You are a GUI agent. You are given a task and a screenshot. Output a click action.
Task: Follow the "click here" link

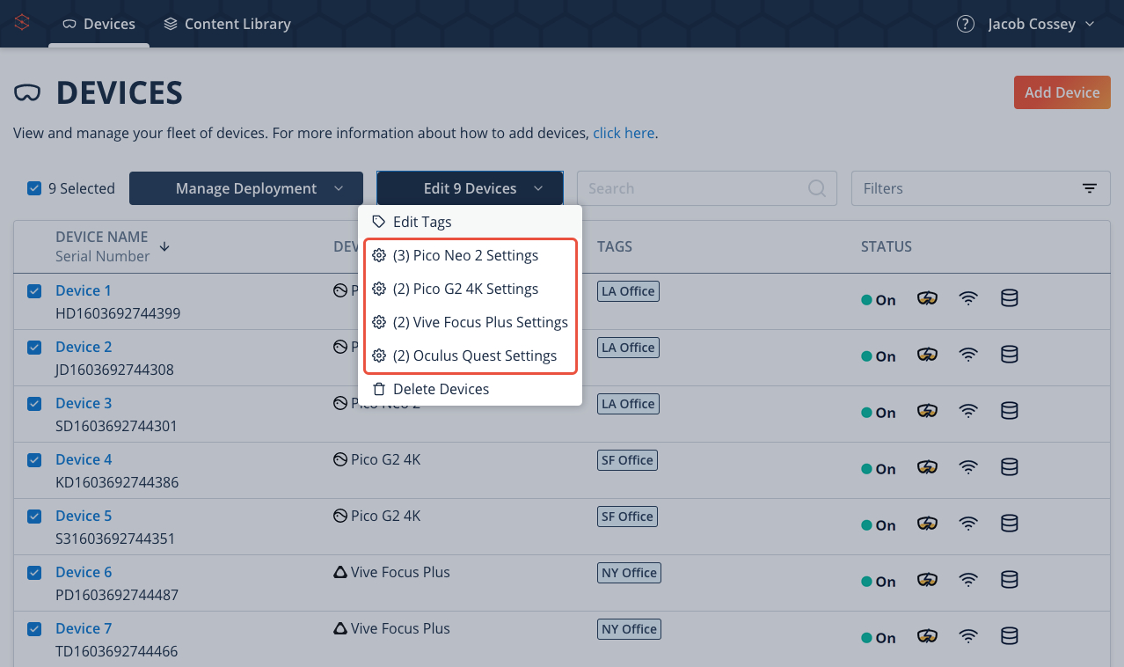624,134
